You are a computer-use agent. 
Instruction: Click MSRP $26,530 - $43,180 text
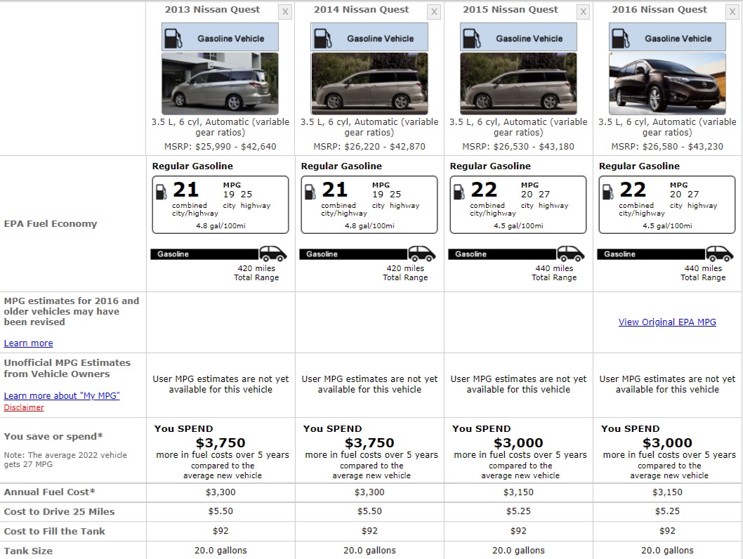(518, 146)
